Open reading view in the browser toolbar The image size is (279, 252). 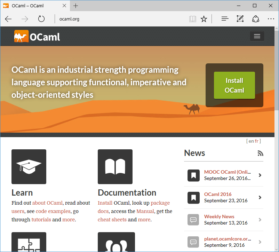click(x=192, y=19)
